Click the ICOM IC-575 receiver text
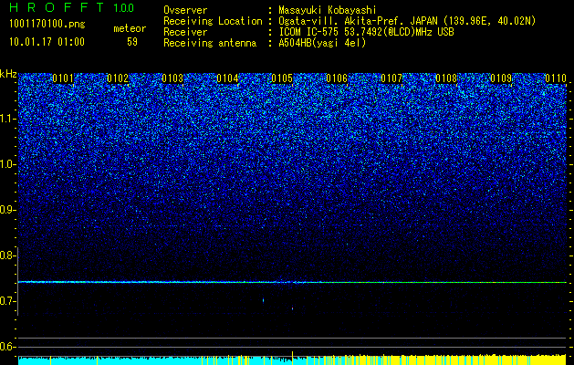Screen dimensions: 574x365 tap(366, 32)
